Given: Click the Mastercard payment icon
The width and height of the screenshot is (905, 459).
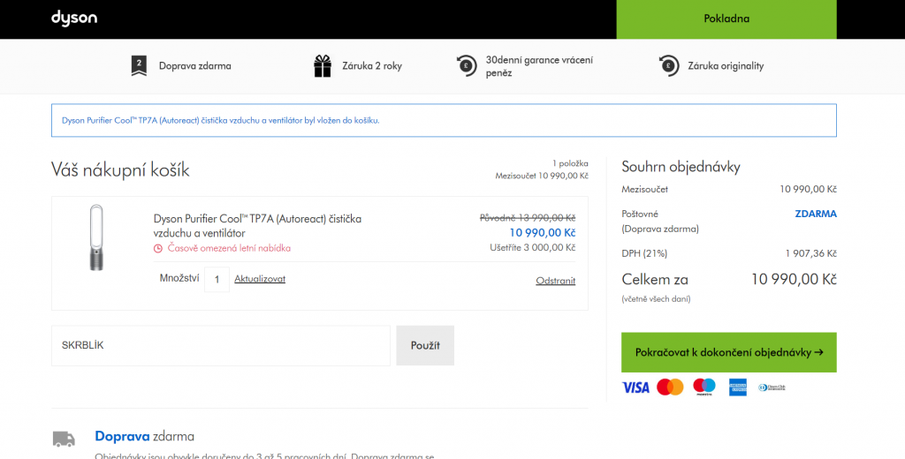Looking at the screenshot, I should click(x=670, y=387).
